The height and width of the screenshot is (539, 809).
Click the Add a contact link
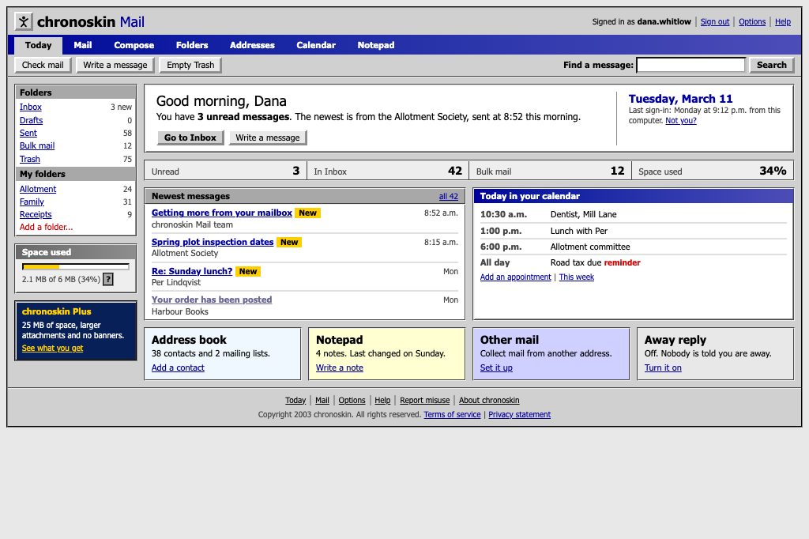(x=178, y=368)
